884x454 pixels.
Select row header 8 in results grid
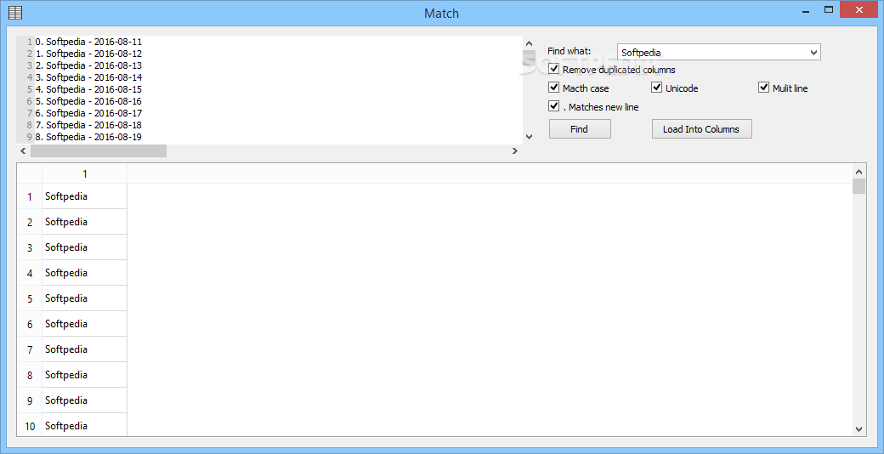(30, 375)
